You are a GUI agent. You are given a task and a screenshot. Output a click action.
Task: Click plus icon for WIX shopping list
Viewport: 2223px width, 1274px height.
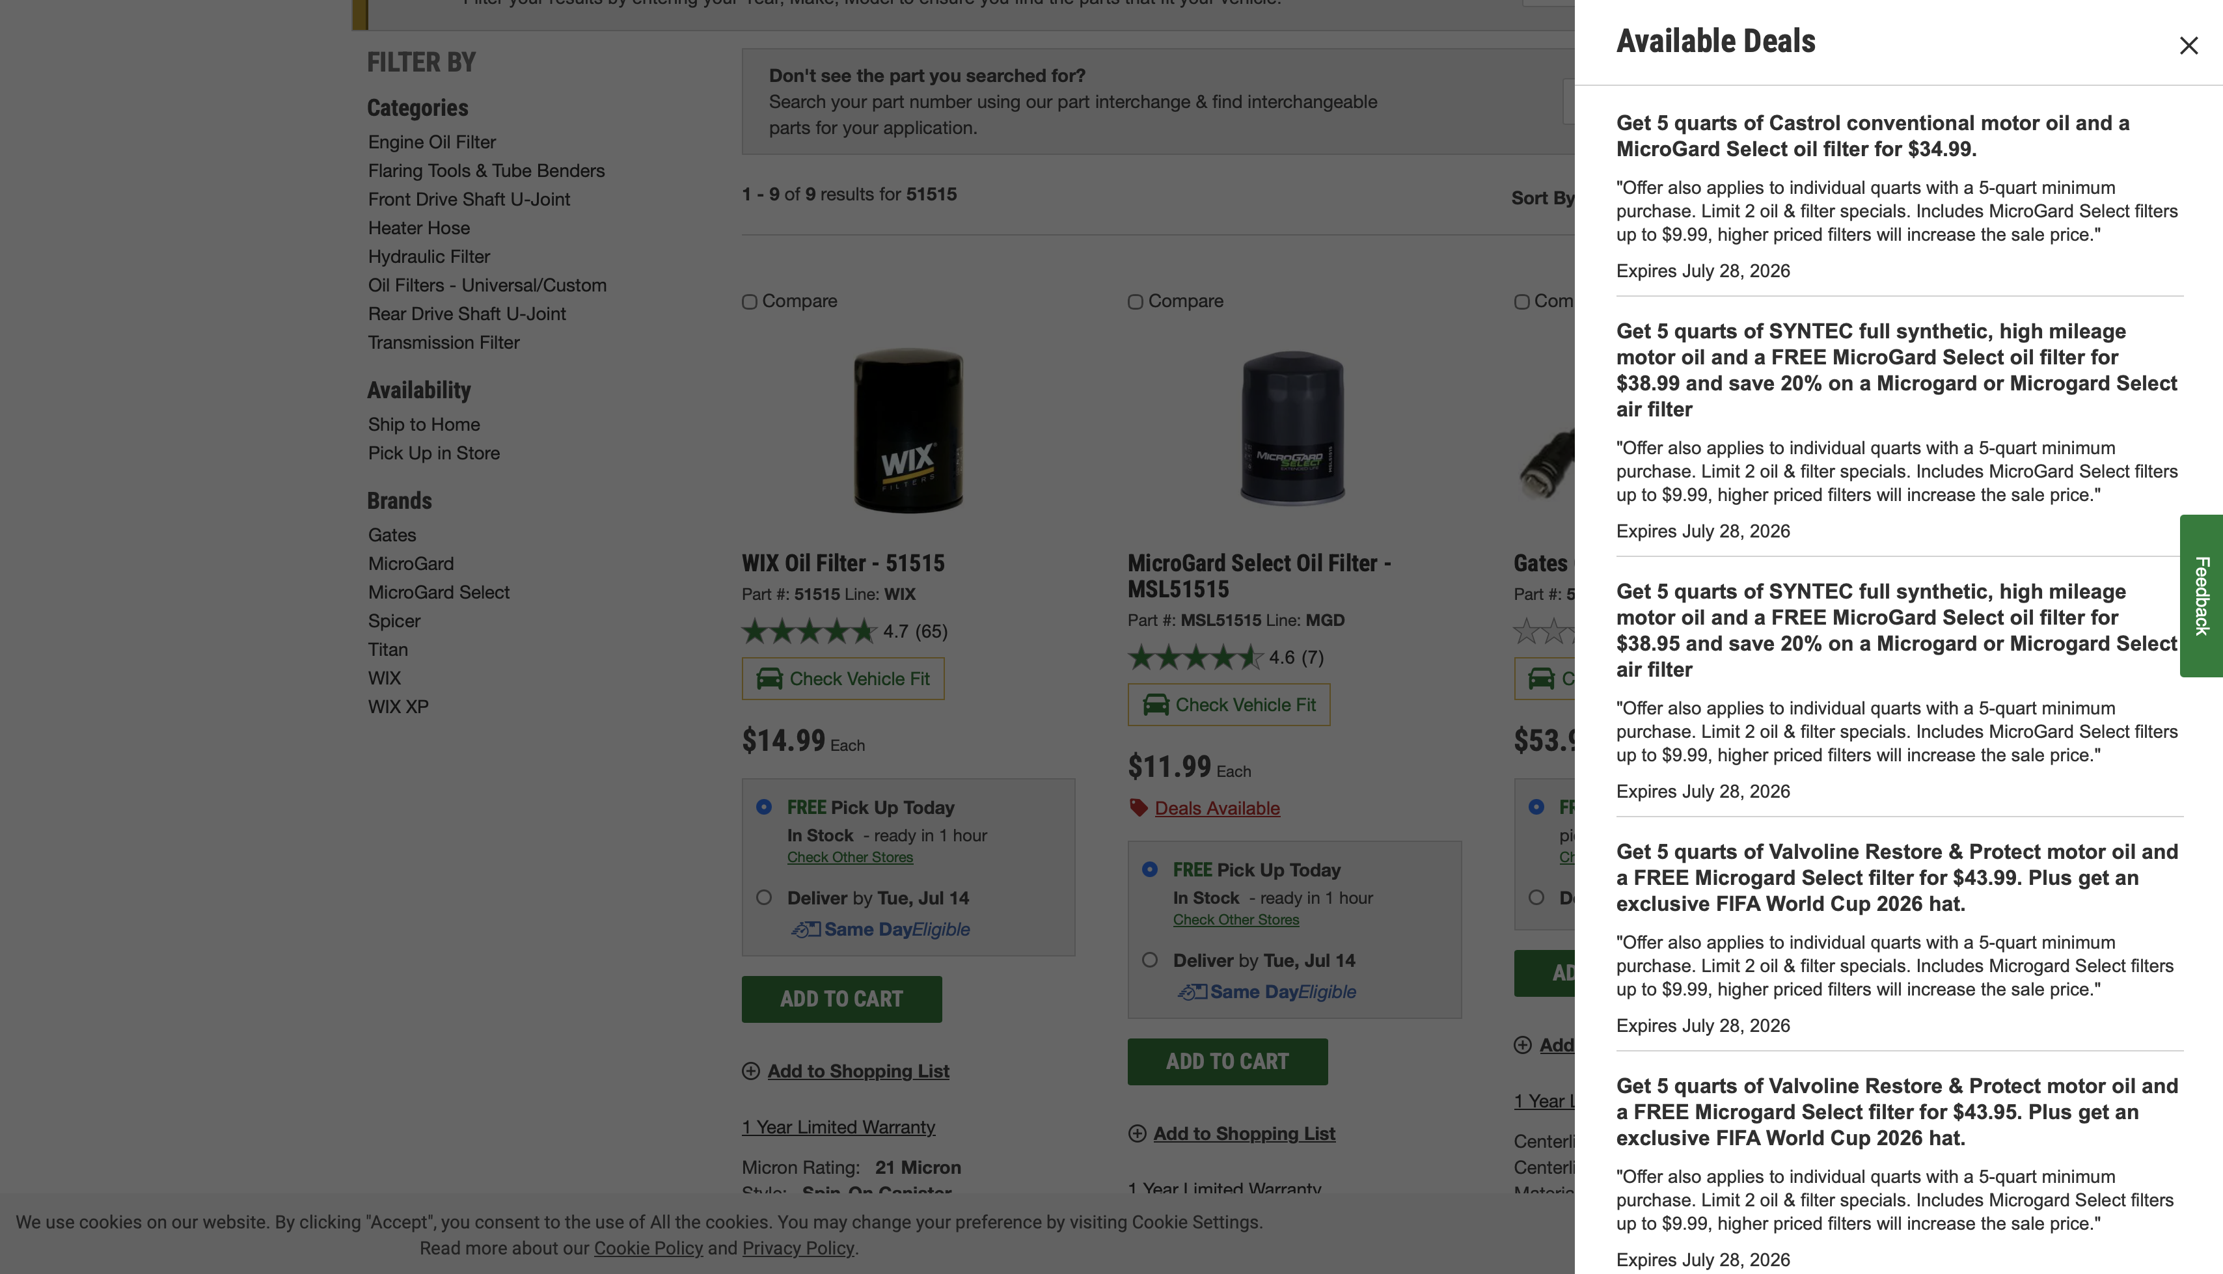[750, 1071]
